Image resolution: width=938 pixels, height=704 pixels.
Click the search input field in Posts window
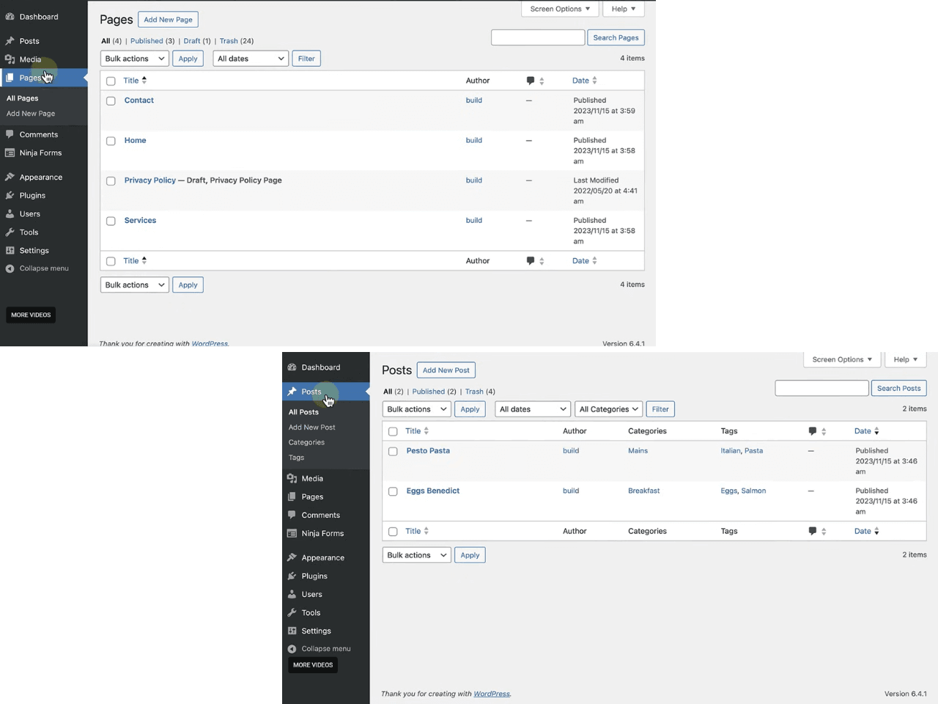(x=821, y=388)
